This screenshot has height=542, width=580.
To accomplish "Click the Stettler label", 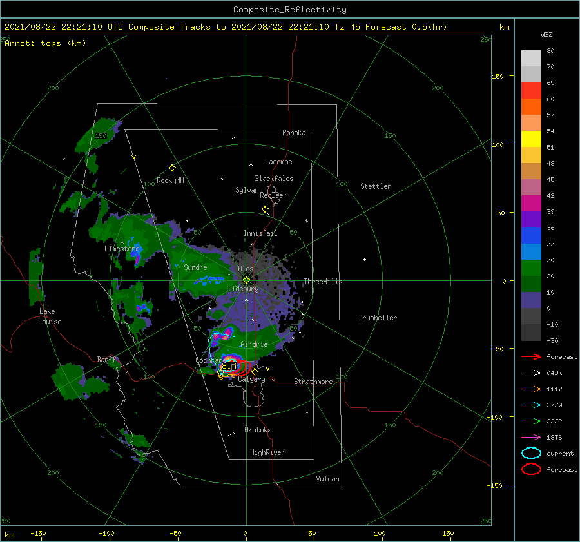I will coord(376,186).
